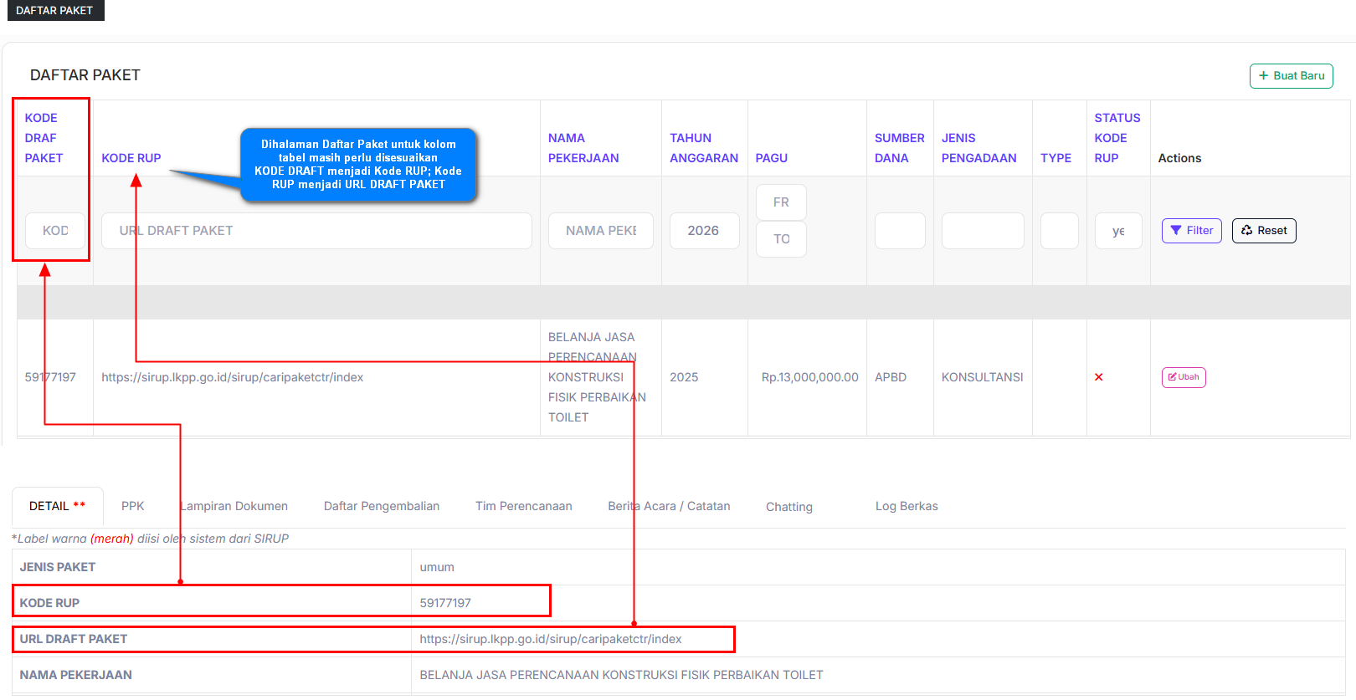The width and height of the screenshot is (1356, 700).
Task: Show the Log Berkas tab
Action: (x=906, y=506)
